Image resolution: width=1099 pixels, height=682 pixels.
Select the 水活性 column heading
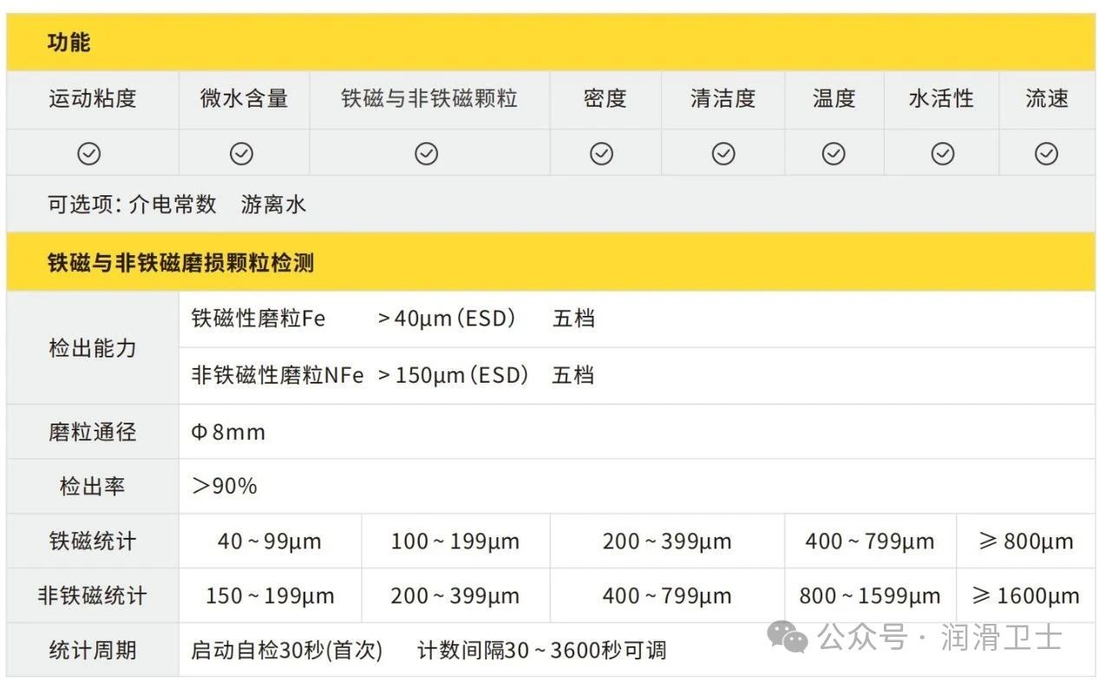coord(941,99)
